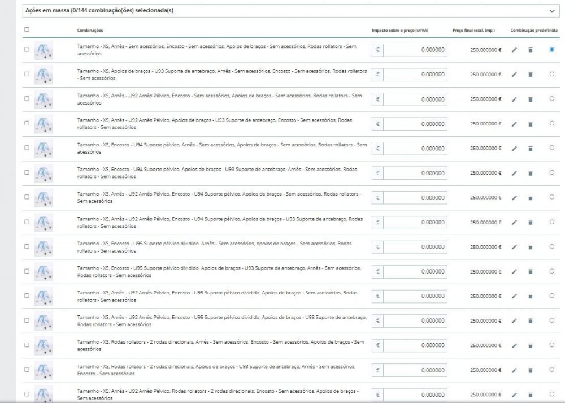The image size is (565, 403).
Task: Delete fourteenth row: 2 rodas direcionais, Apoios U93
Action: 531,371
